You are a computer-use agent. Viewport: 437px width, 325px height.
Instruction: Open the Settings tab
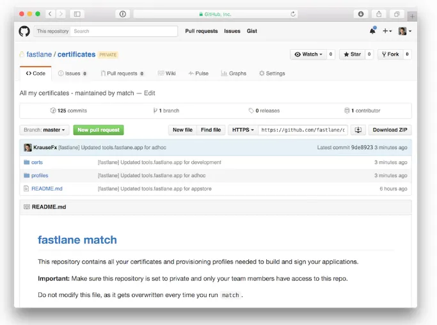[272, 74]
